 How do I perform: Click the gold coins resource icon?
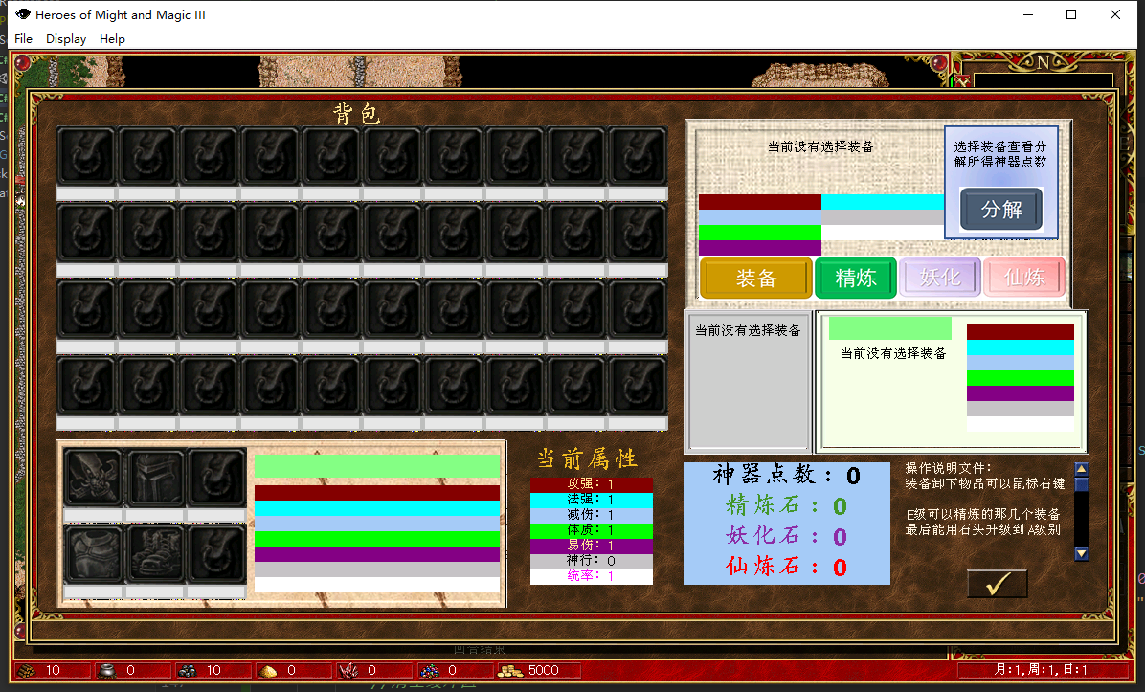point(510,670)
